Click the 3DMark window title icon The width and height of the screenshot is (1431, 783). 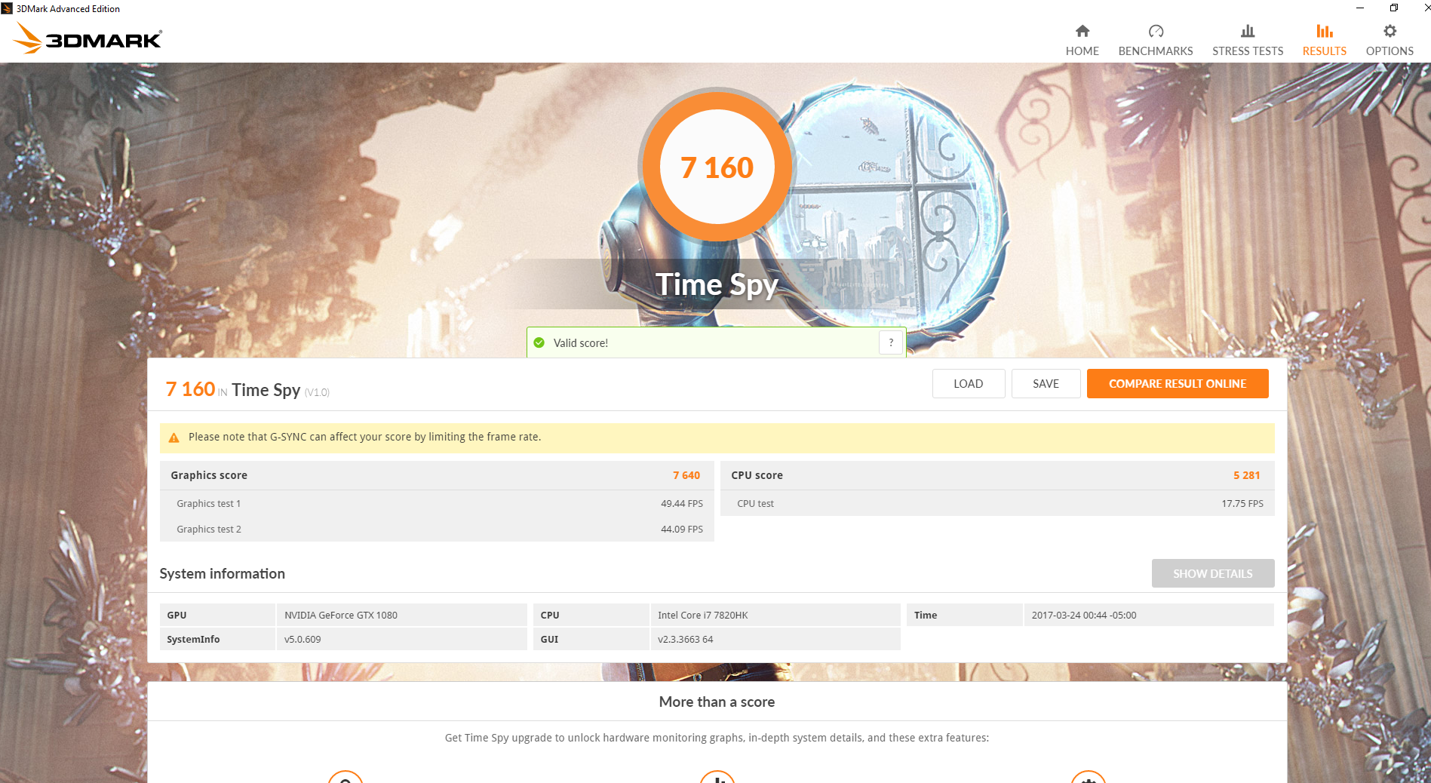[7, 8]
